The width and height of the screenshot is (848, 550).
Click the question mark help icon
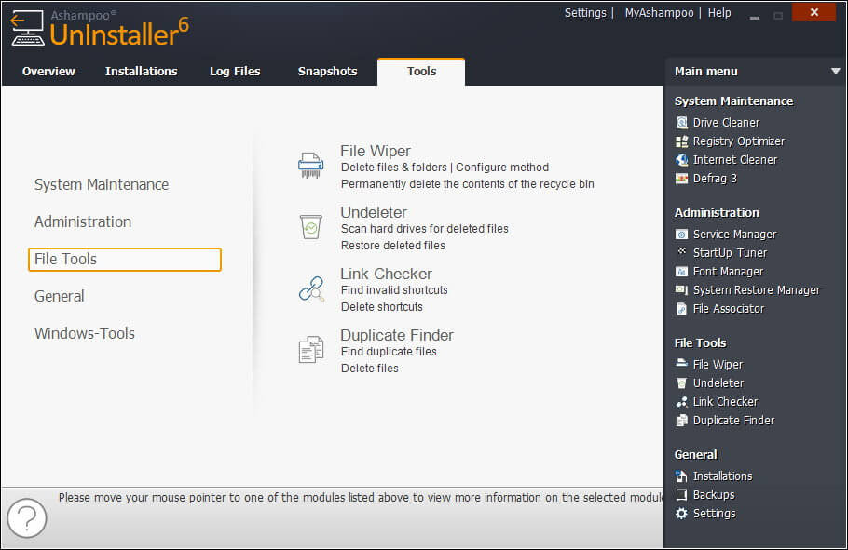(26, 518)
